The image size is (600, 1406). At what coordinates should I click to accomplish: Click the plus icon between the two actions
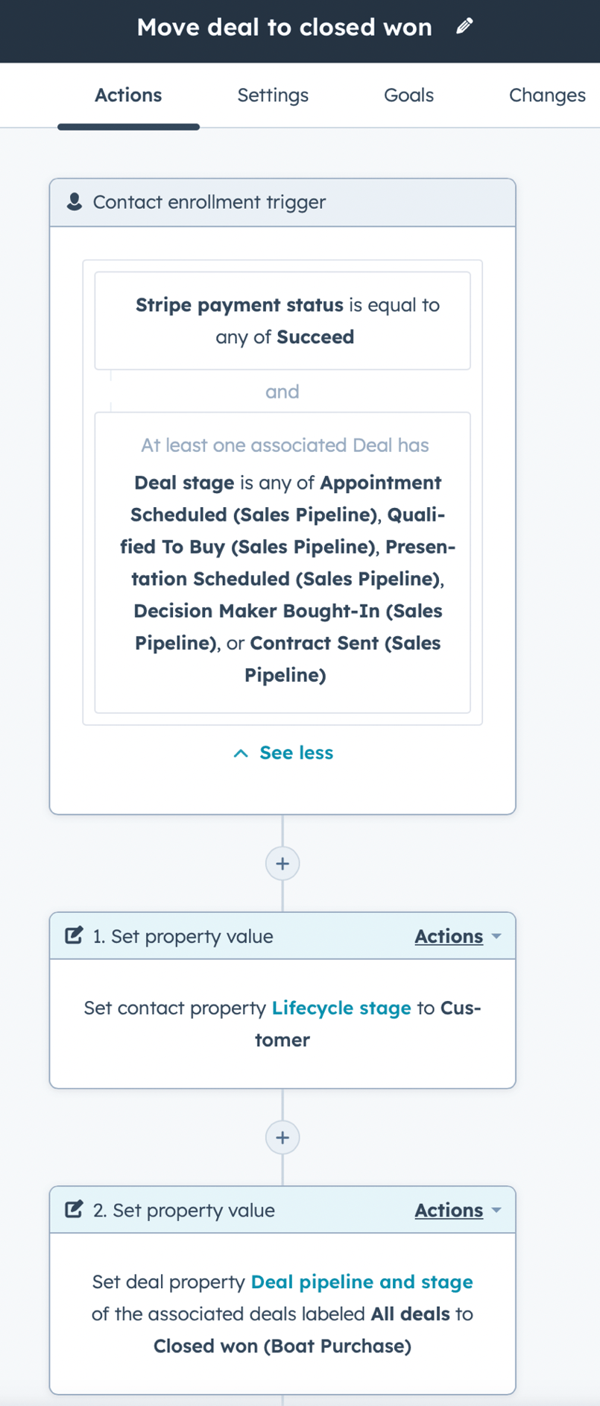tap(282, 1137)
